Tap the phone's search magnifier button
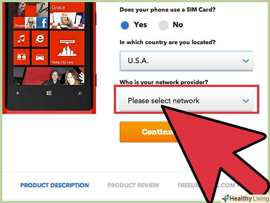The image size is (270, 203). tap(80, 93)
